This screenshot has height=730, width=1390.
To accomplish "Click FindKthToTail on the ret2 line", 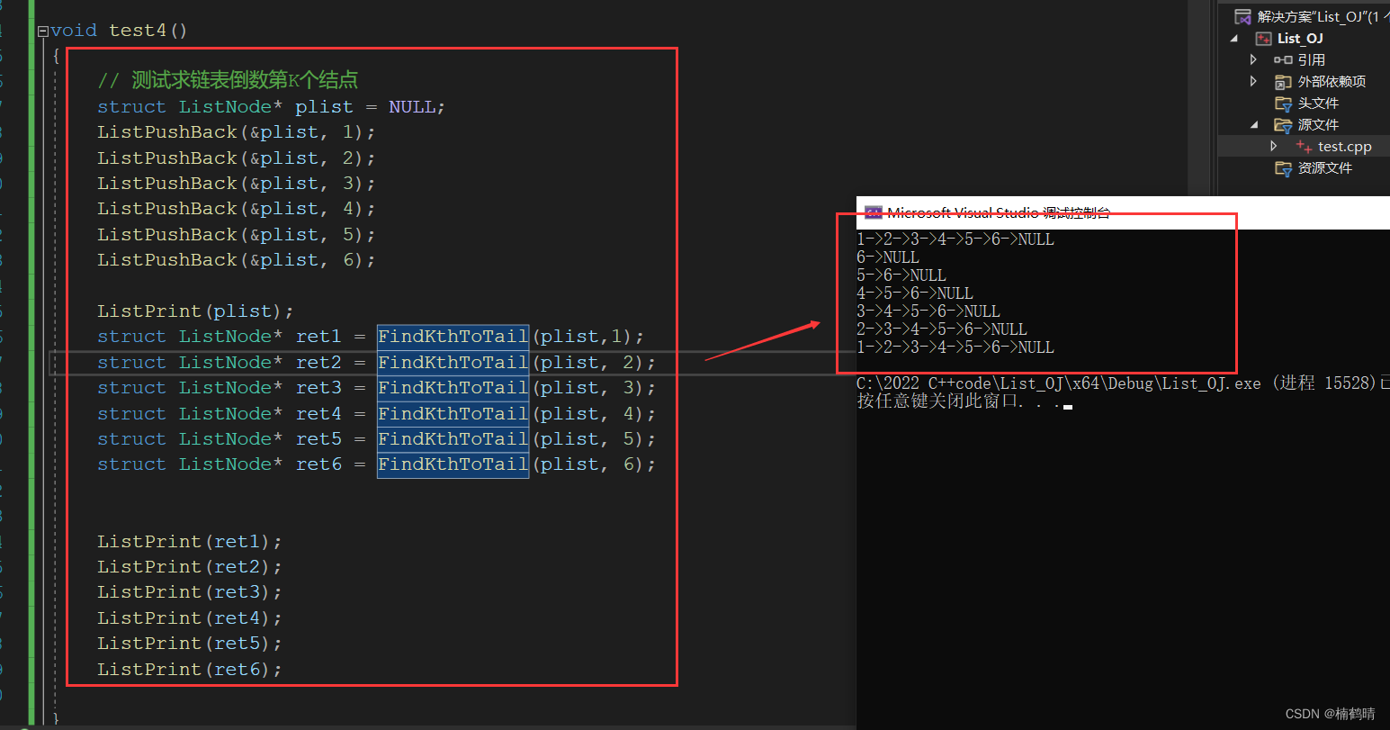I will pyautogui.click(x=453, y=362).
